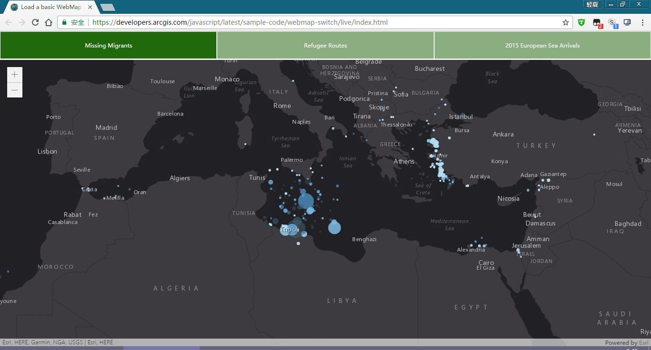
Task: Click the Tbilisi city label
Action: [633, 109]
